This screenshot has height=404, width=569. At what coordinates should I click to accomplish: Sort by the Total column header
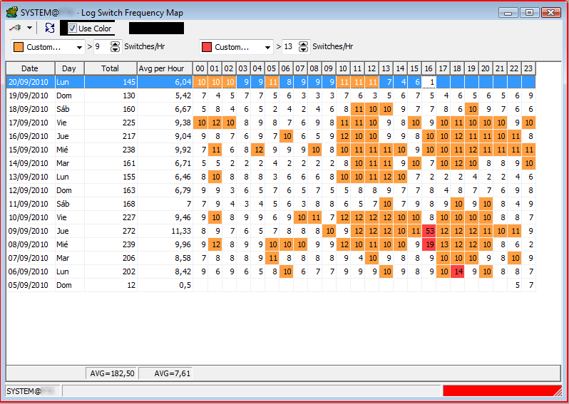tap(110, 68)
